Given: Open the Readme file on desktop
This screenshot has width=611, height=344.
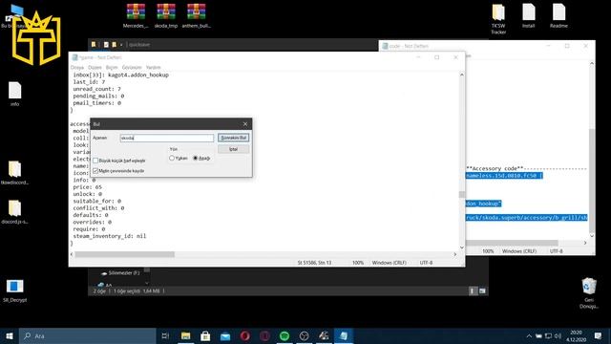Looking at the screenshot, I should click(558, 16).
